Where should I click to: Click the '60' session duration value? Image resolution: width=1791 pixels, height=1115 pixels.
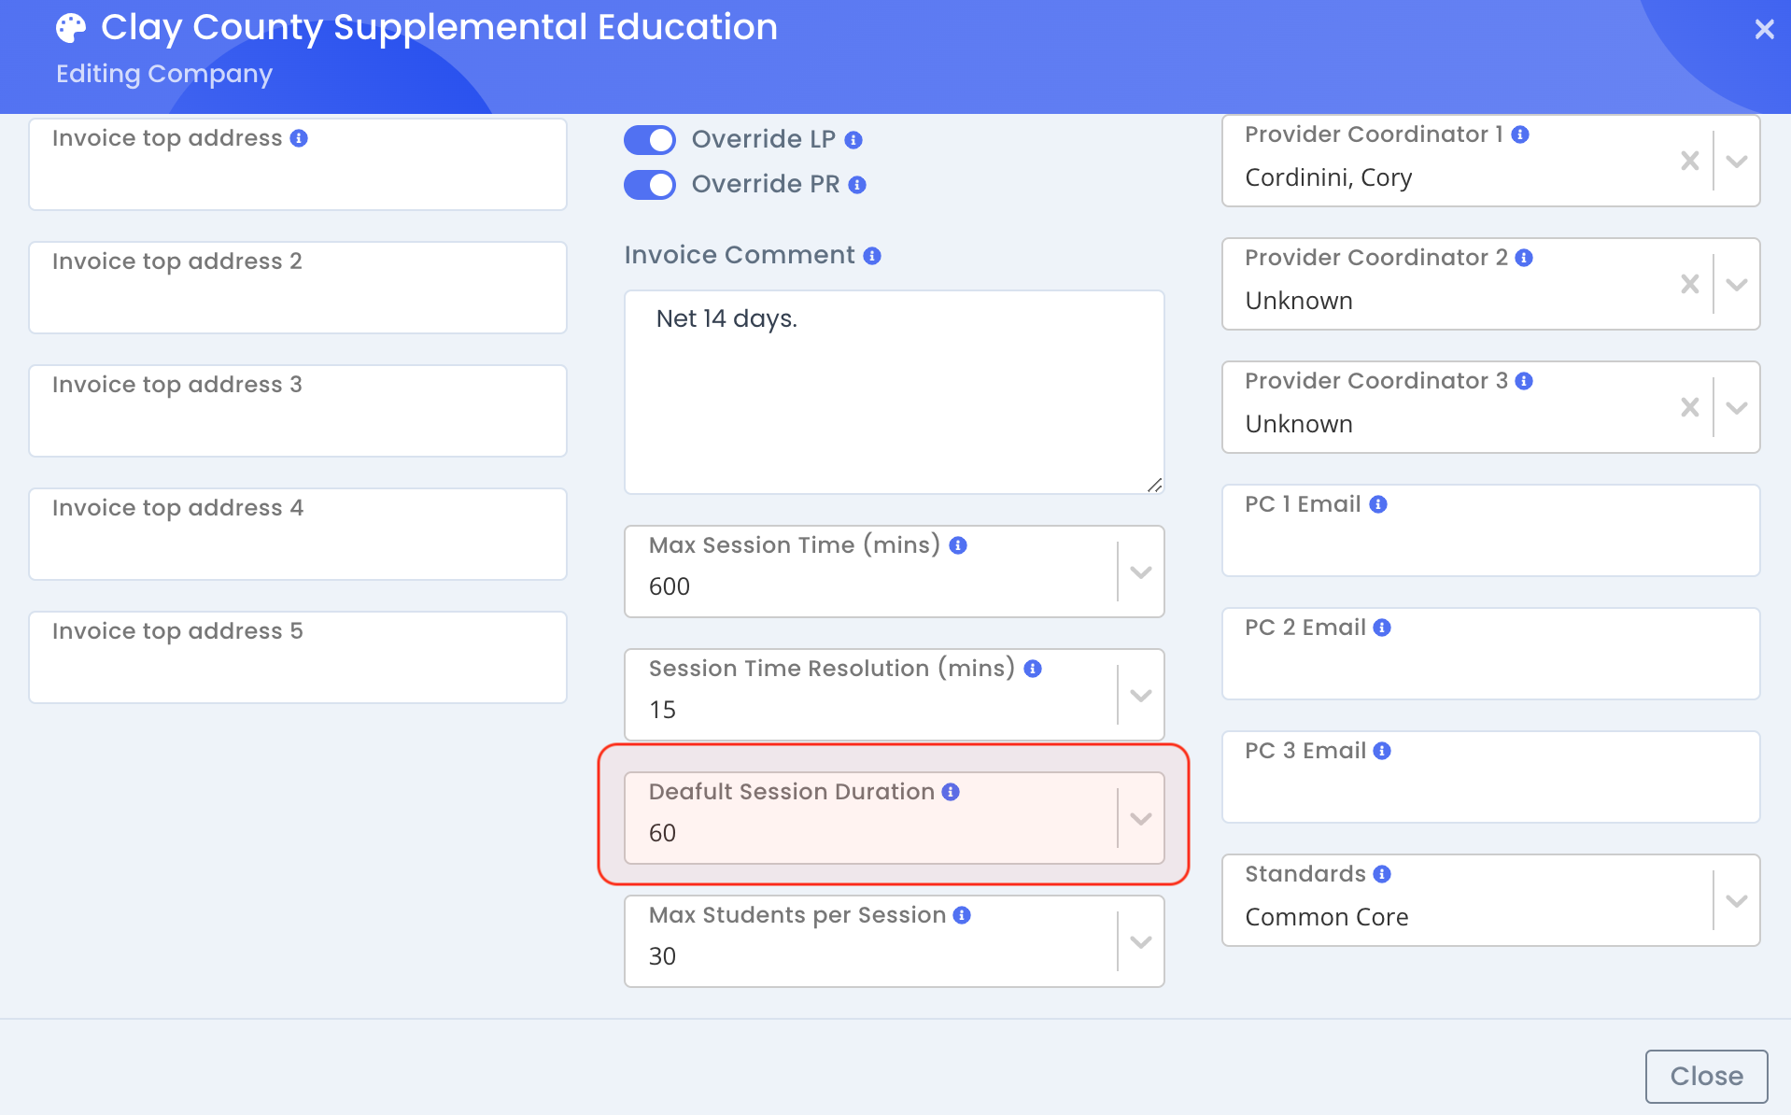[662, 833]
